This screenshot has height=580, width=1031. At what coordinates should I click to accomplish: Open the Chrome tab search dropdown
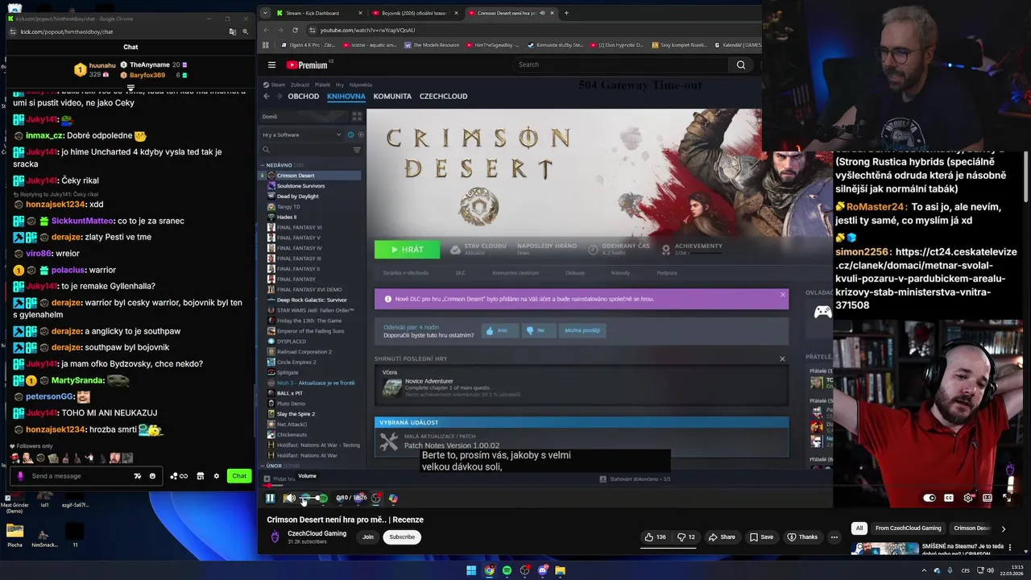click(x=265, y=13)
